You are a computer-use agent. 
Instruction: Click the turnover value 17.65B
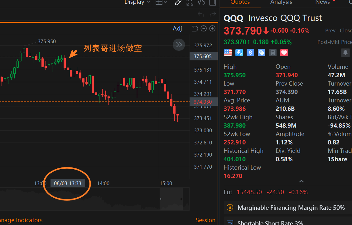tap(337, 92)
